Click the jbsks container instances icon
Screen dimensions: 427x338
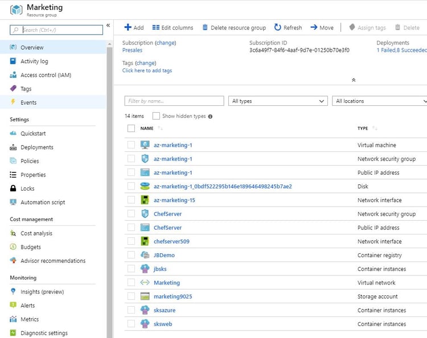[145, 269]
